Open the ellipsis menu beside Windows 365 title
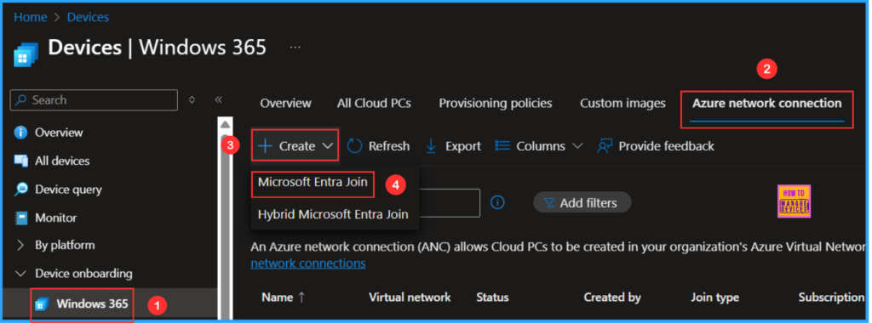 point(295,48)
